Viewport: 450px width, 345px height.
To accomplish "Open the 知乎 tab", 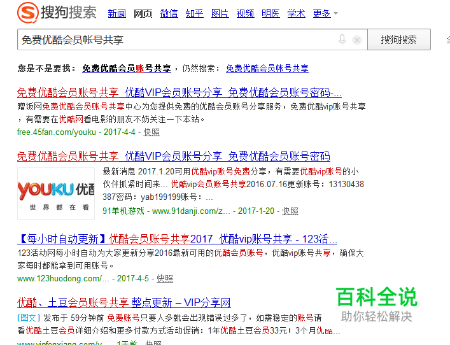I will pos(194,13).
